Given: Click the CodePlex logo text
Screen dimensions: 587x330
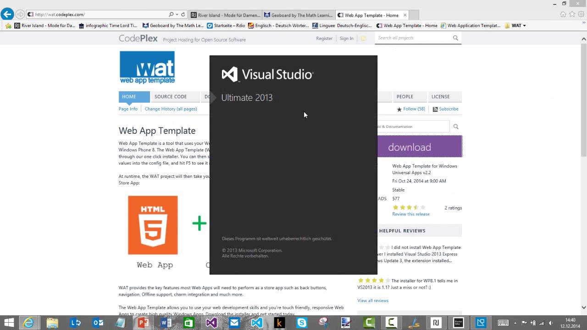Looking at the screenshot, I should tap(138, 38).
